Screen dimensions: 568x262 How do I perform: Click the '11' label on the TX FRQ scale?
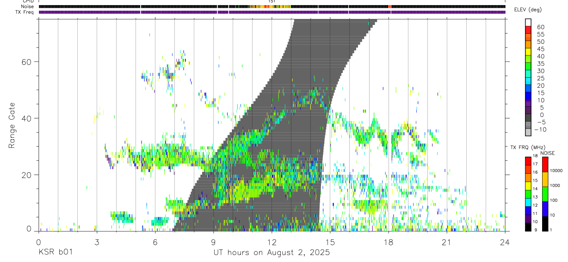(535, 213)
